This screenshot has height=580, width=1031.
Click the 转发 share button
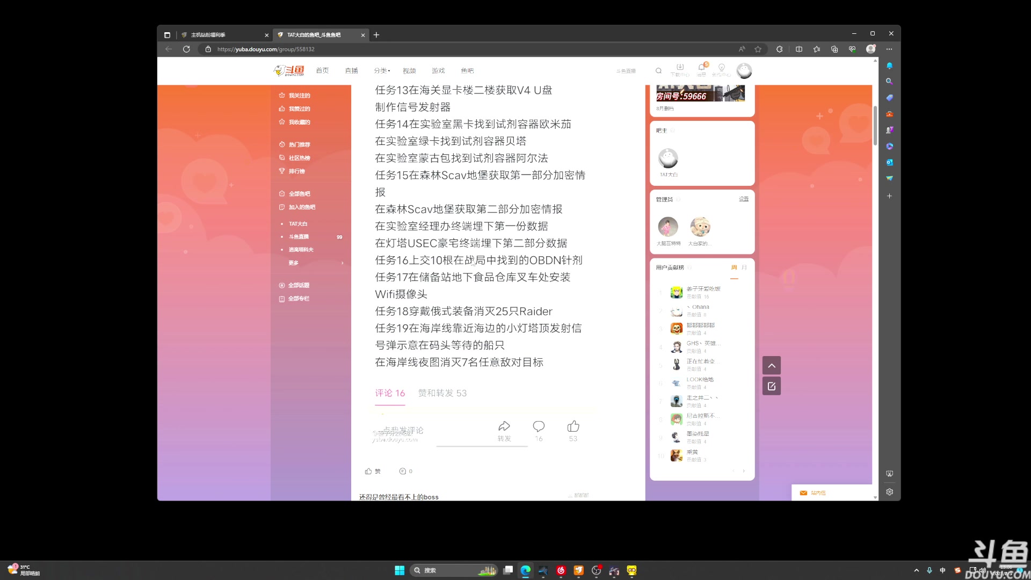coord(504,430)
